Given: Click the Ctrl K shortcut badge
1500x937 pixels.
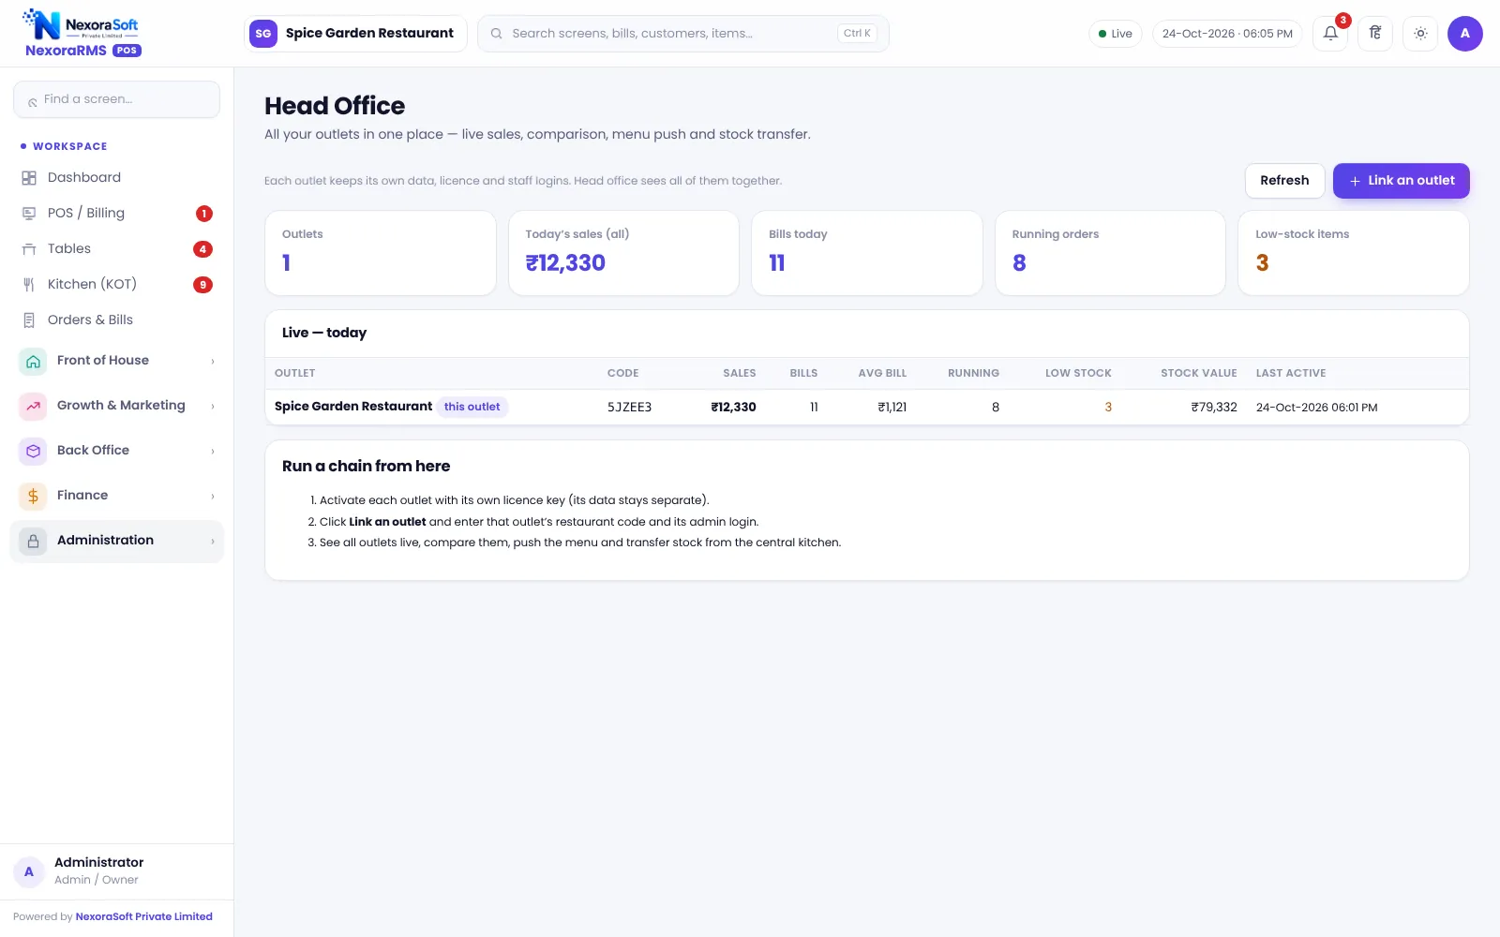Looking at the screenshot, I should (857, 34).
